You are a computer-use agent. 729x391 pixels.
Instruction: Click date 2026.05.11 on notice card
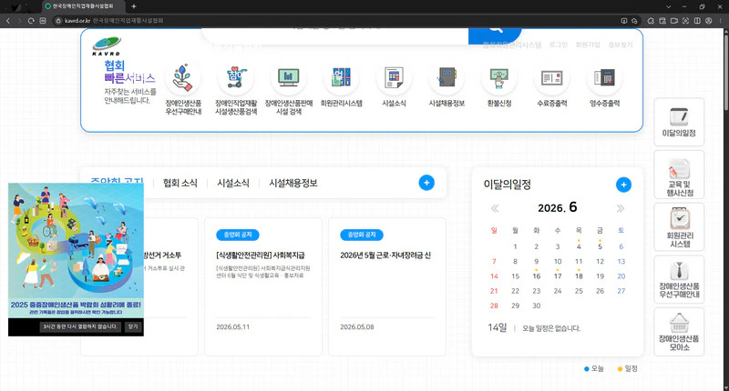[233, 327]
